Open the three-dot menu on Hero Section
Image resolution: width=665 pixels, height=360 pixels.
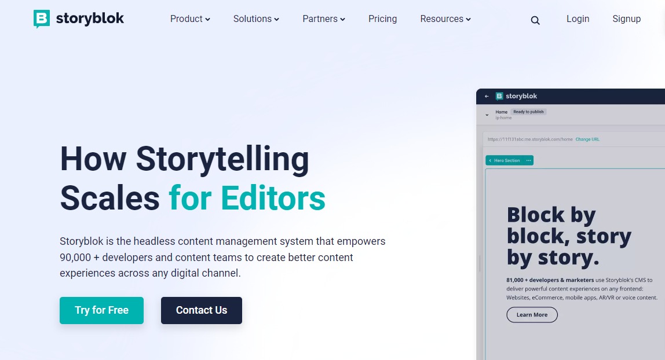click(x=528, y=160)
